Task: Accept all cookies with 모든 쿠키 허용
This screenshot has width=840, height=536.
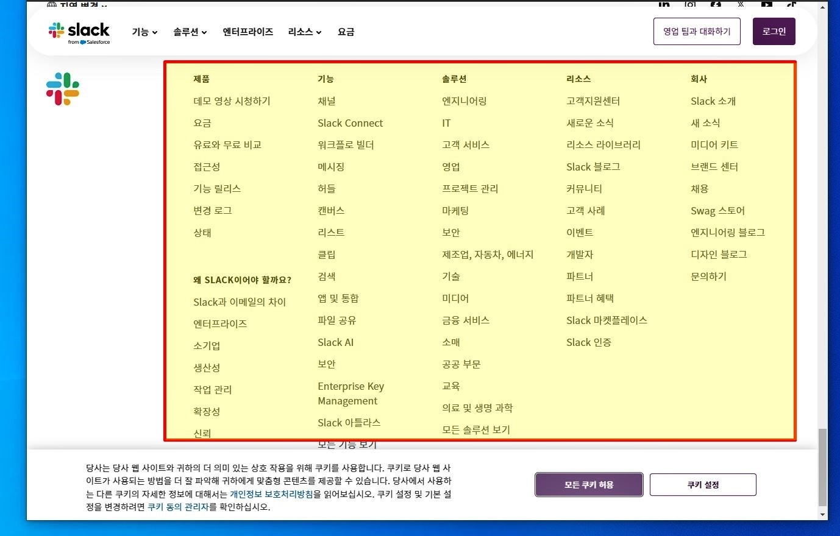Action: coord(589,485)
